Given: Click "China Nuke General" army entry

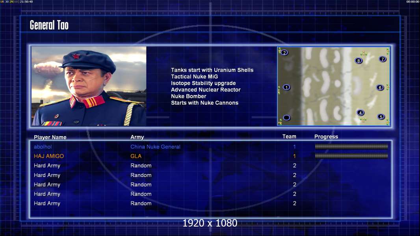Looking at the screenshot, I should [155, 147].
